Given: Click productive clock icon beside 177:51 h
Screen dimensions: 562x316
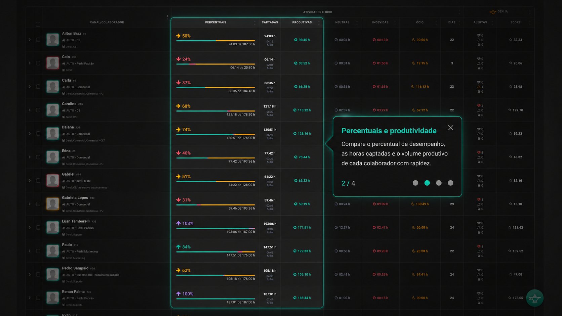Looking at the screenshot, I should 295,227.
